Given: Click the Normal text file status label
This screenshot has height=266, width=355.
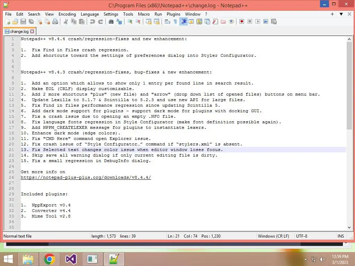Looking at the screenshot, I should [x=18, y=236].
